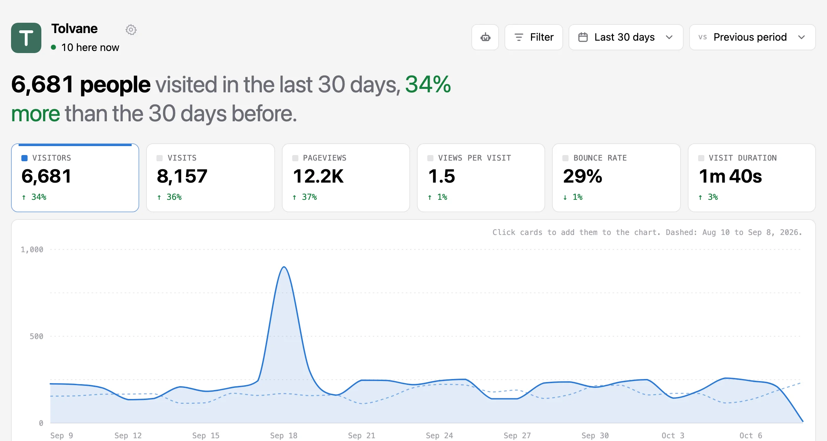This screenshot has width=827, height=441.
Task: Open the Filter button
Action: 533,37
